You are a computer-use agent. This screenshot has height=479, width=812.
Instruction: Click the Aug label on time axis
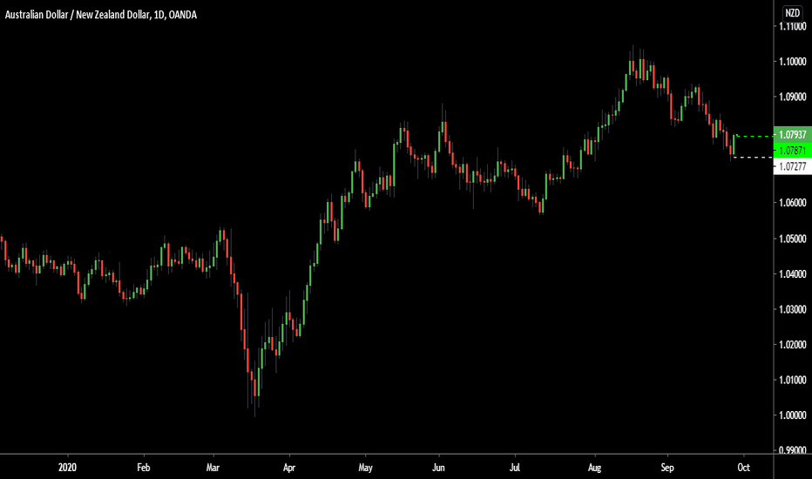(594, 468)
